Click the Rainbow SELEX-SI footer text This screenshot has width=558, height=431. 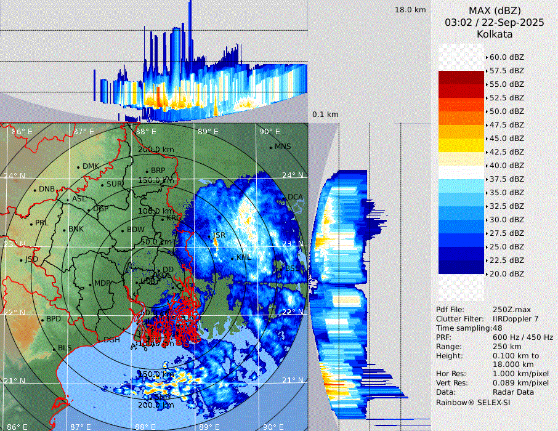click(x=473, y=402)
